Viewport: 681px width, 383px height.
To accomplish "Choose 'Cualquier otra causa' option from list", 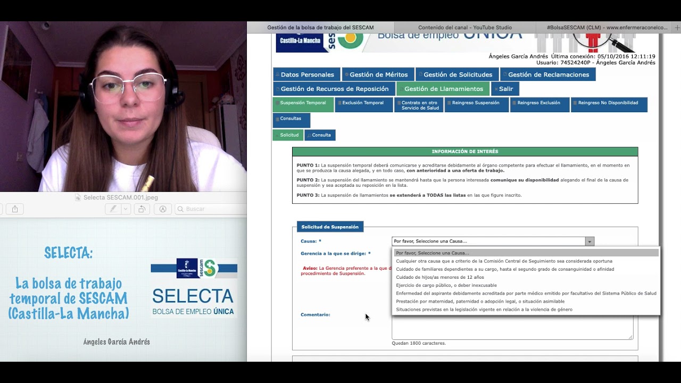I will tap(526, 261).
